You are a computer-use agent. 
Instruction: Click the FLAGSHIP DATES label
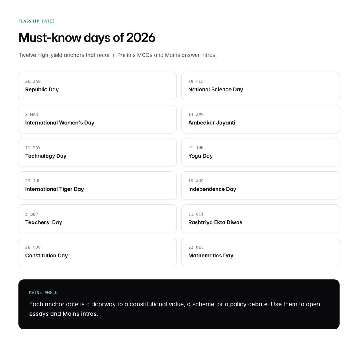(37, 21)
